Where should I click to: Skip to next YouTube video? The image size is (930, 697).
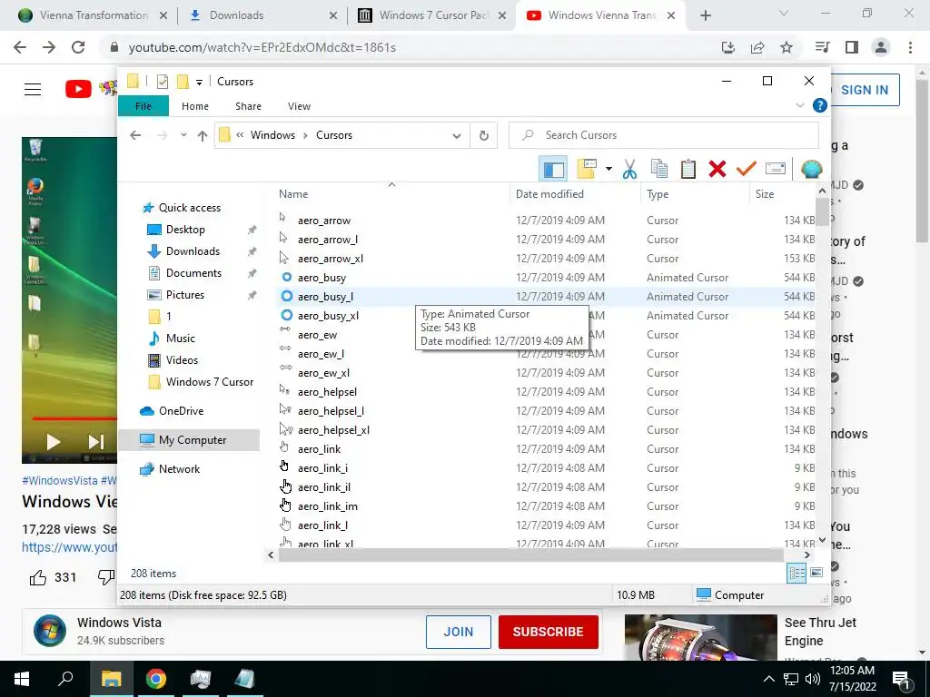(95, 442)
